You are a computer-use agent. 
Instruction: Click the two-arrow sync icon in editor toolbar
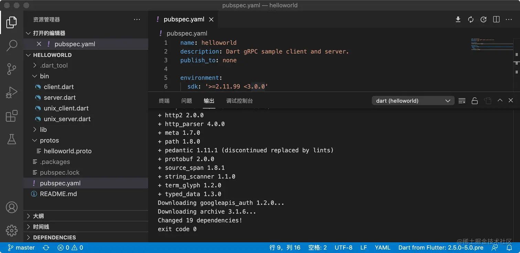tap(471, 20)
